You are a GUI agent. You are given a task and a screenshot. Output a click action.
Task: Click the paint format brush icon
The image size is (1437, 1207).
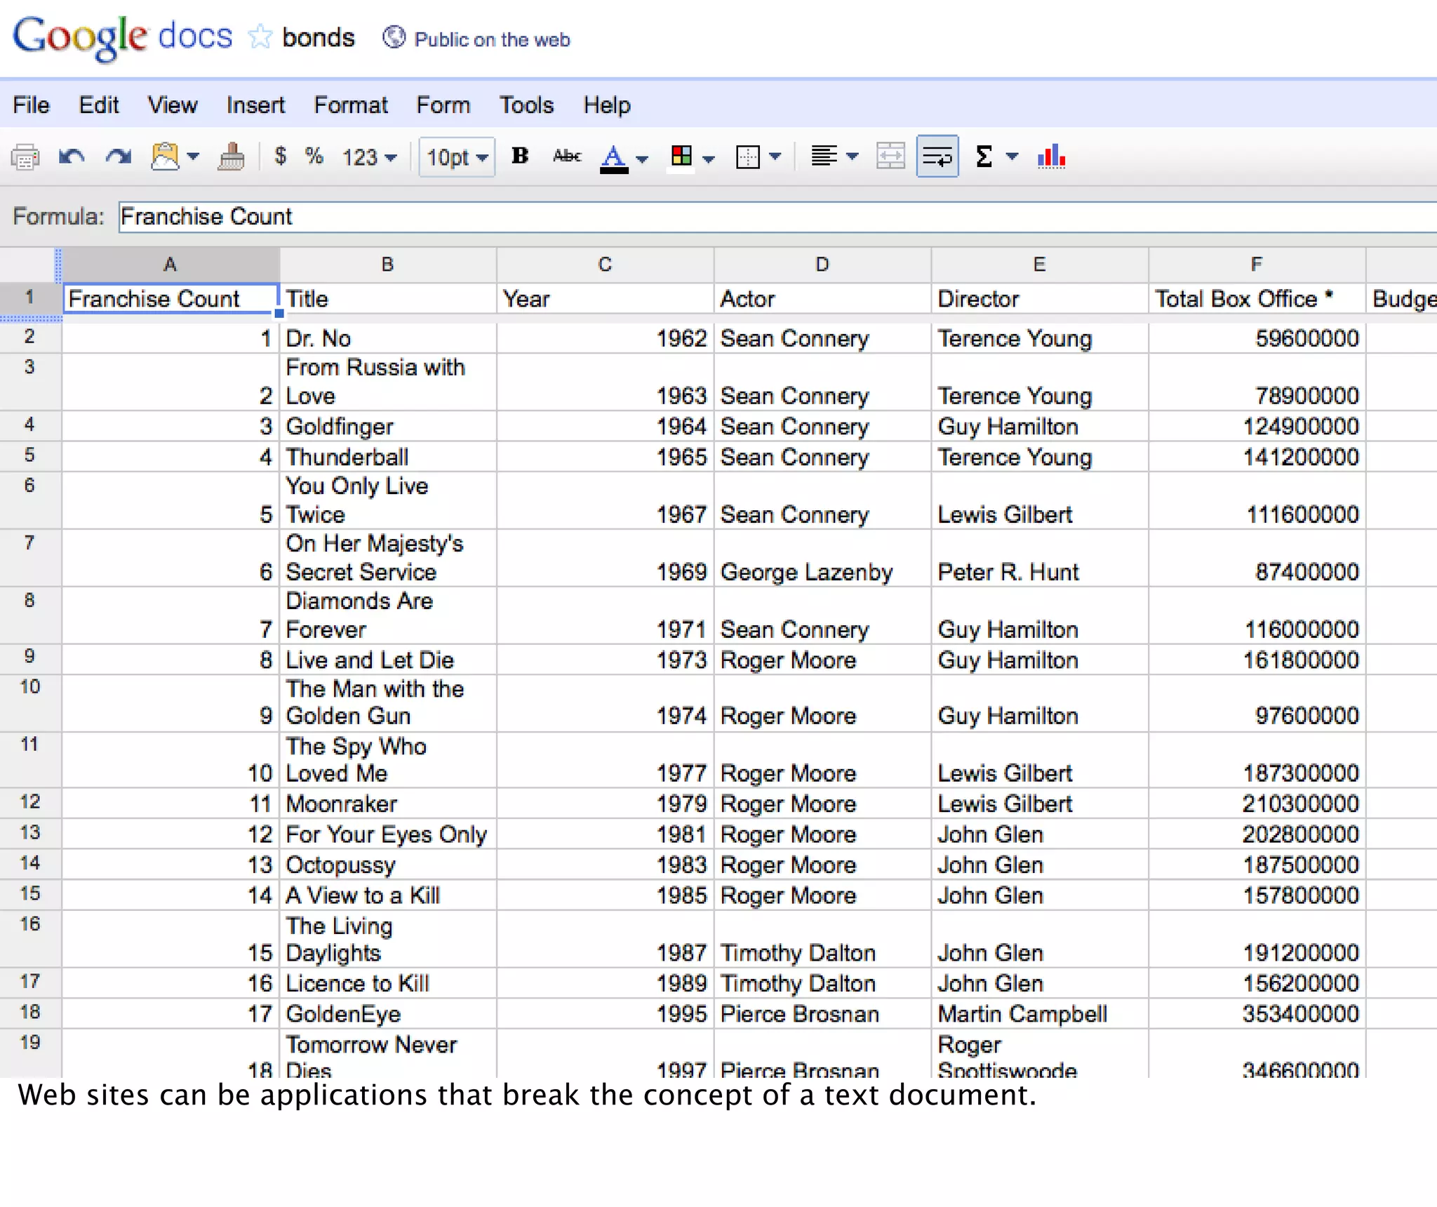[232, 156]
